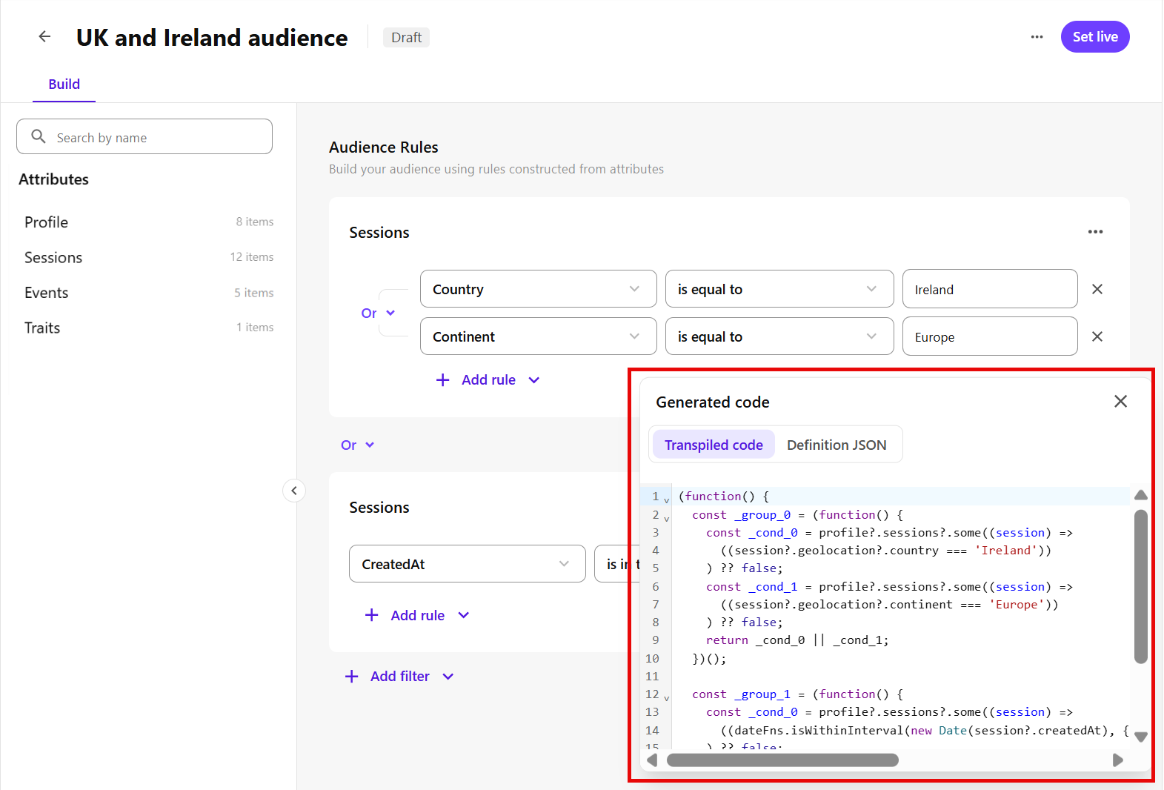Collapse code fold arrow on line 1
Viewport: 1164px width, 790px height.
[x=666, y=500]
